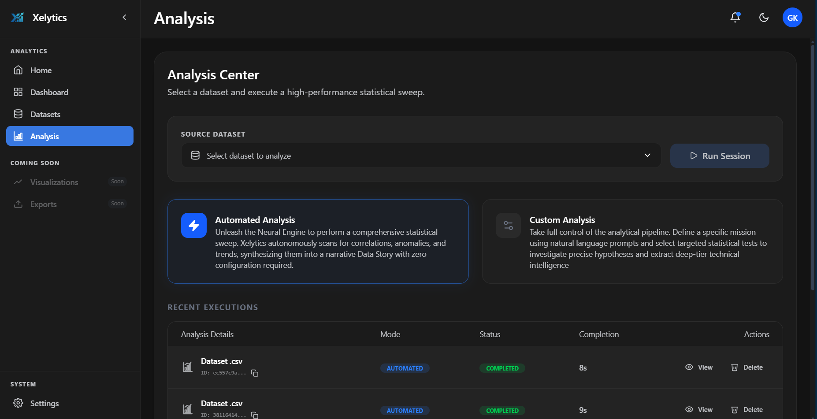This screenshot has height=419, width=817.
Task: Select the Dashboard icon in sidebar
Action: pos(18,92)
